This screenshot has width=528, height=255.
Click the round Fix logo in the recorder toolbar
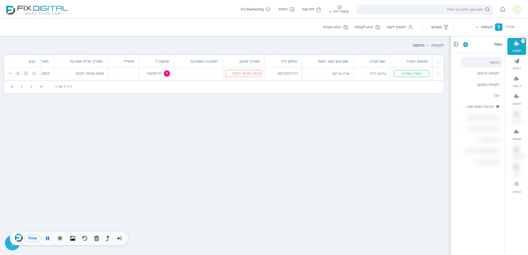coord(19,238)
